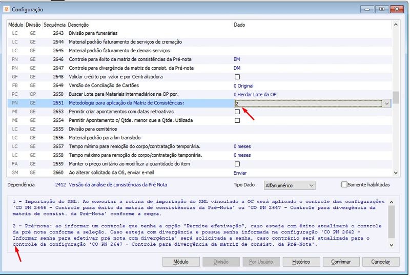The height and width of the screenshot is (277, 410).
Task: Click the DM value in Dado column
Action: click(x=237, y=68)
